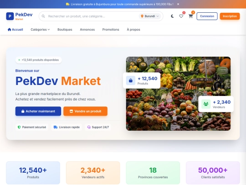This screenshot has width=246, height=185.
Task: Click the Support 24/7 headset icon
Action: tap(89, 127)
